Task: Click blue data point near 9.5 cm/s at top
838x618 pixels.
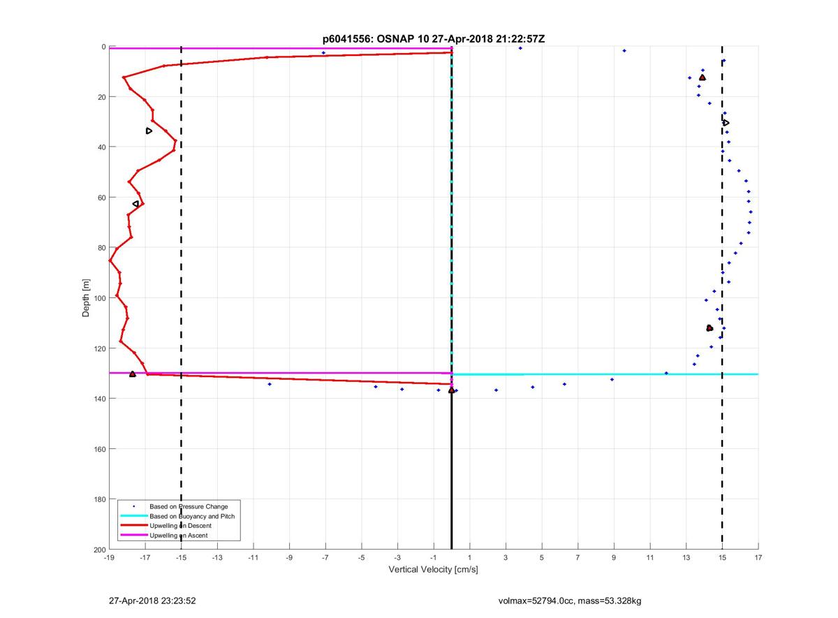Action: [624, 50]
